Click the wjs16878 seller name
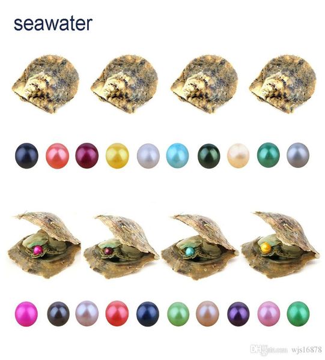Screen dimensions: 325x360 tap(307, 350)
